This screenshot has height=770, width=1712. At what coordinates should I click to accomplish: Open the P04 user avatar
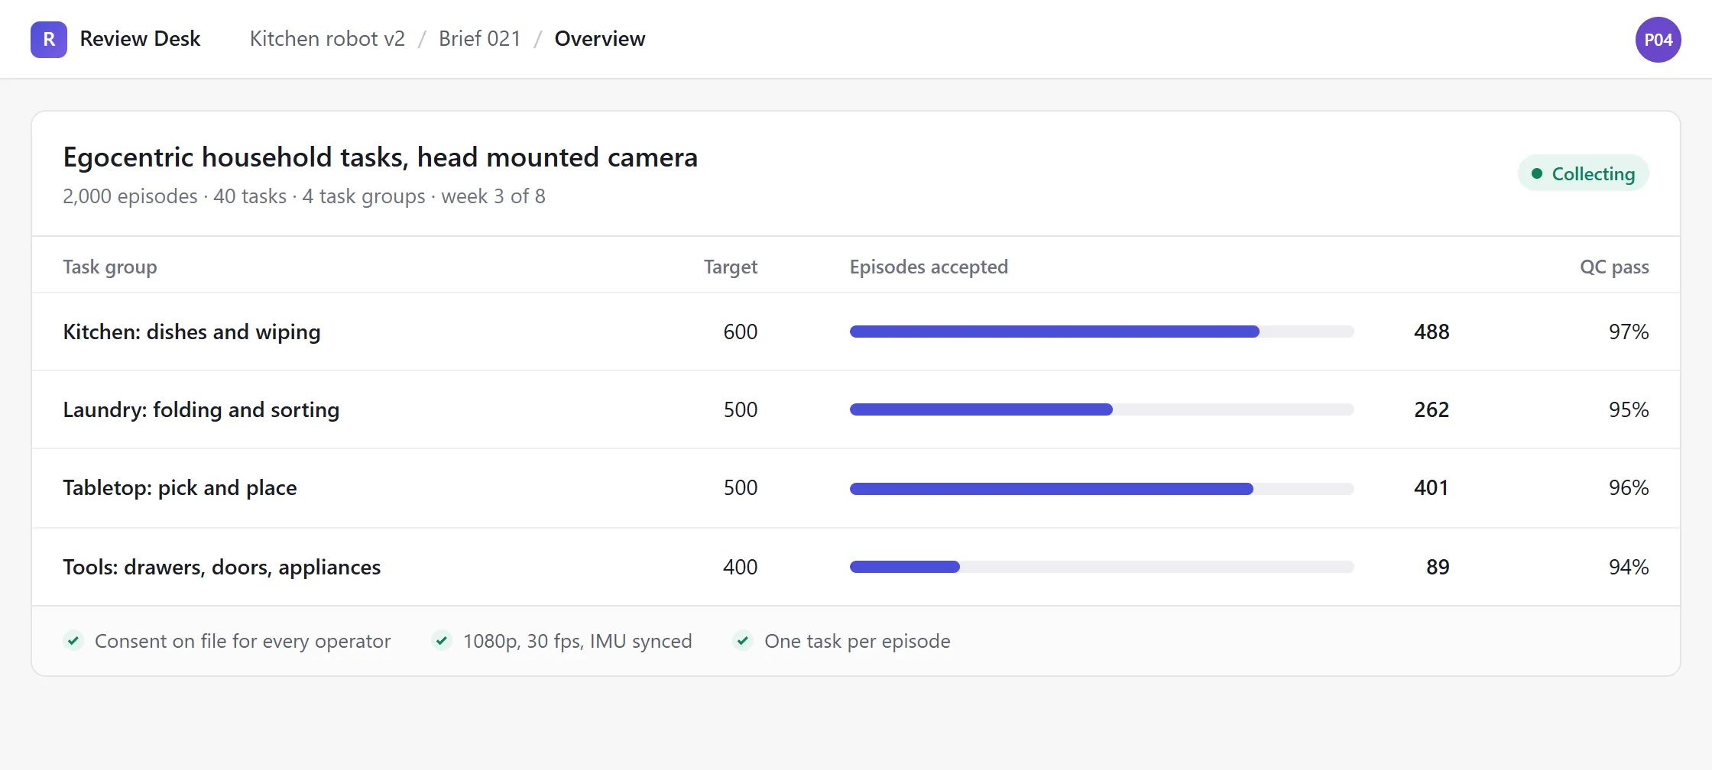click(x=1658, y=40)
